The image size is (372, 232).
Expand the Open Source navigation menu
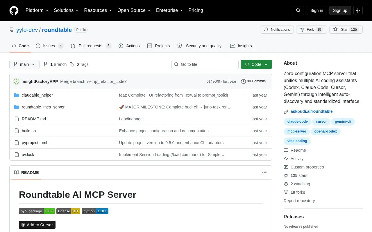tap(134, 10)
